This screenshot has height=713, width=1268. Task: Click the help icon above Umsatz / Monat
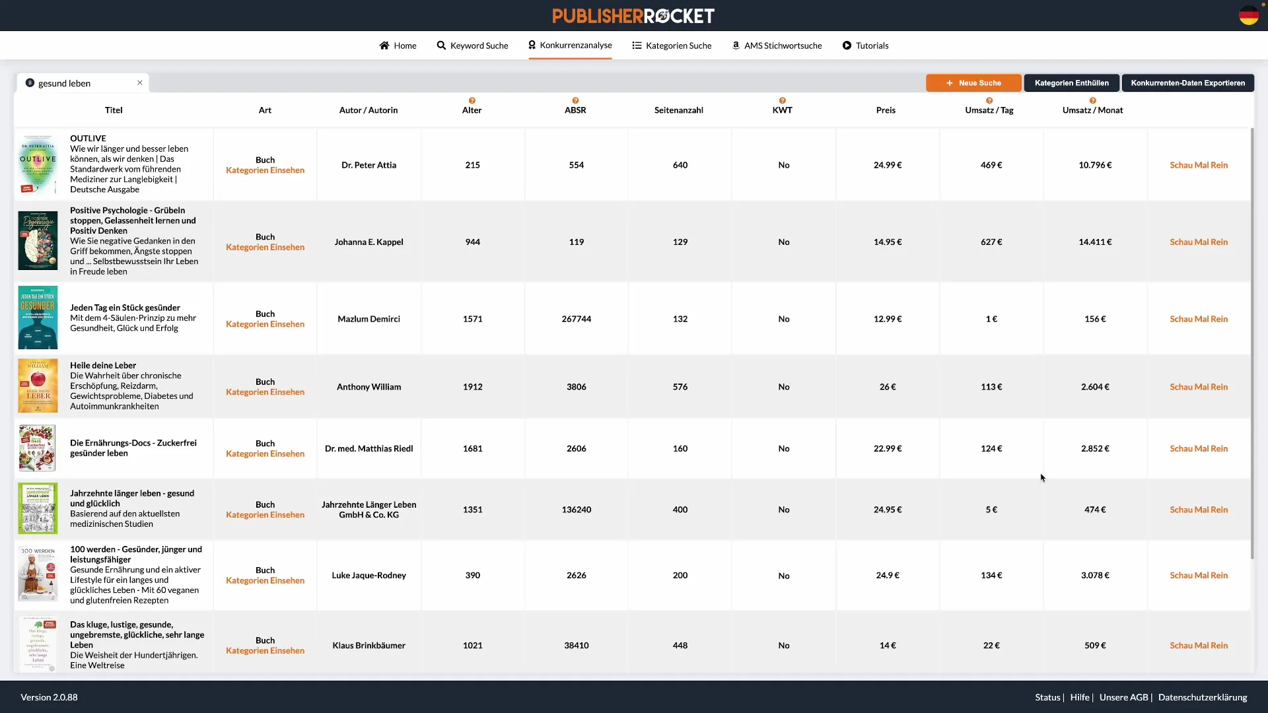[x=1093, y=101]
